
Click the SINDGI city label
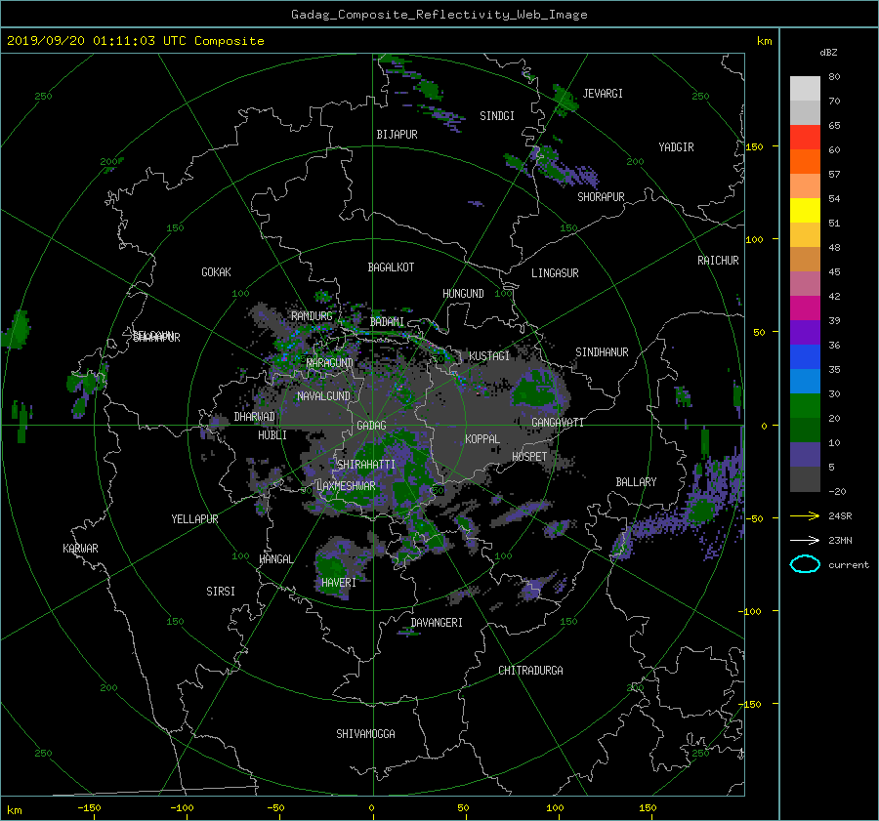coord(497,116)
